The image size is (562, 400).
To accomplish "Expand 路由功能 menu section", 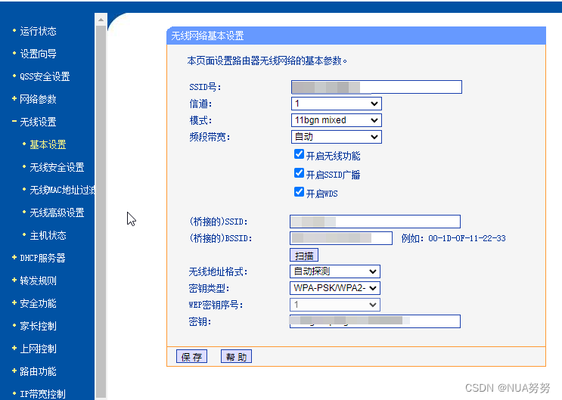I will coord(38,371).
